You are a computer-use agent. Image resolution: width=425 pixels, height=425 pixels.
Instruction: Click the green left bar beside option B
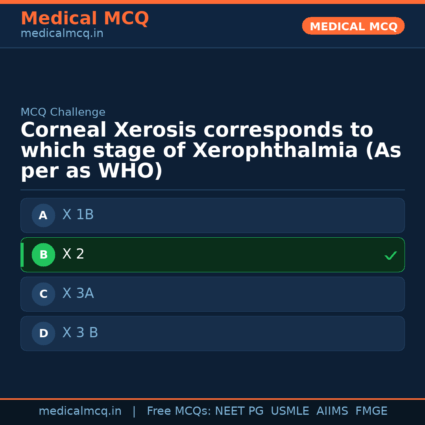(22, 255)
